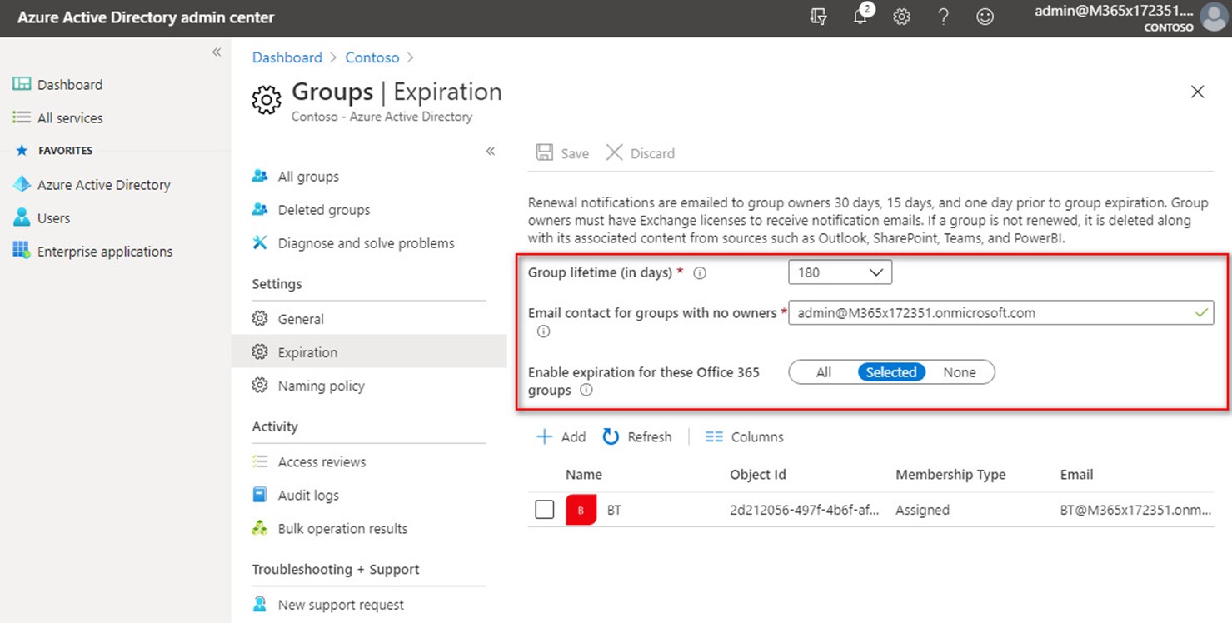Click the Audit logs icon
Screen dimensions: 1232x623
pos(260,495)
